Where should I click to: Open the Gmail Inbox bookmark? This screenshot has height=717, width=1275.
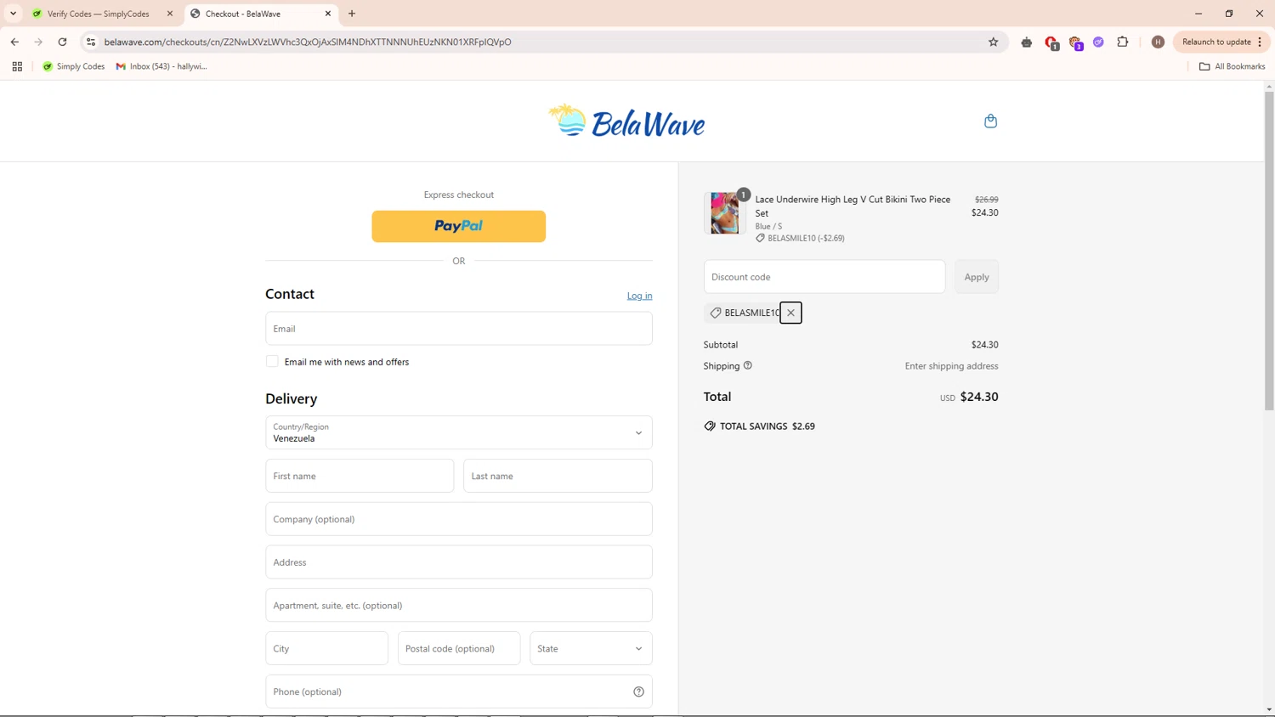coord(161,66)
